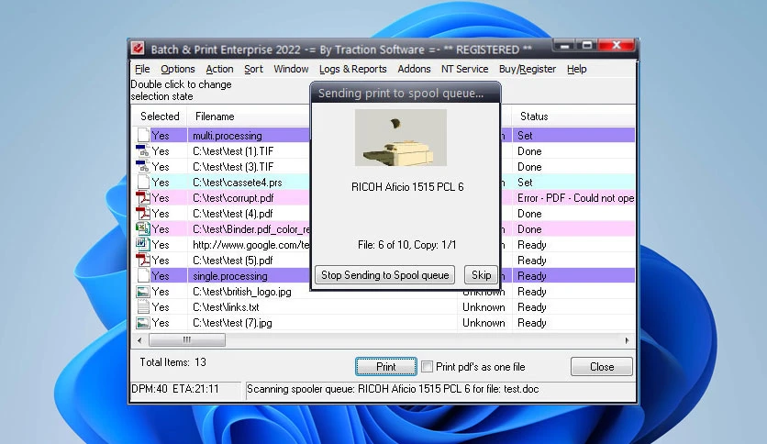Click Unknown in the links.txt row
The height and width of the screenshot is (444, 767).
click(484, 307)
